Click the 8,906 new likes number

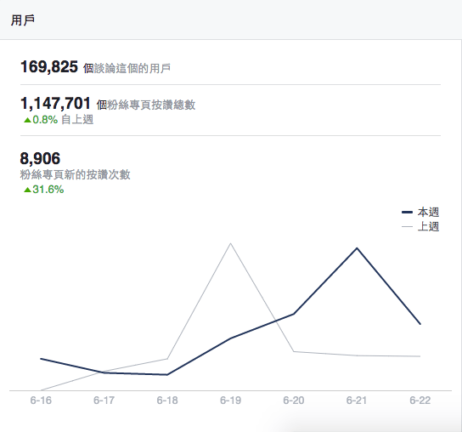click(x=41, y=158)
